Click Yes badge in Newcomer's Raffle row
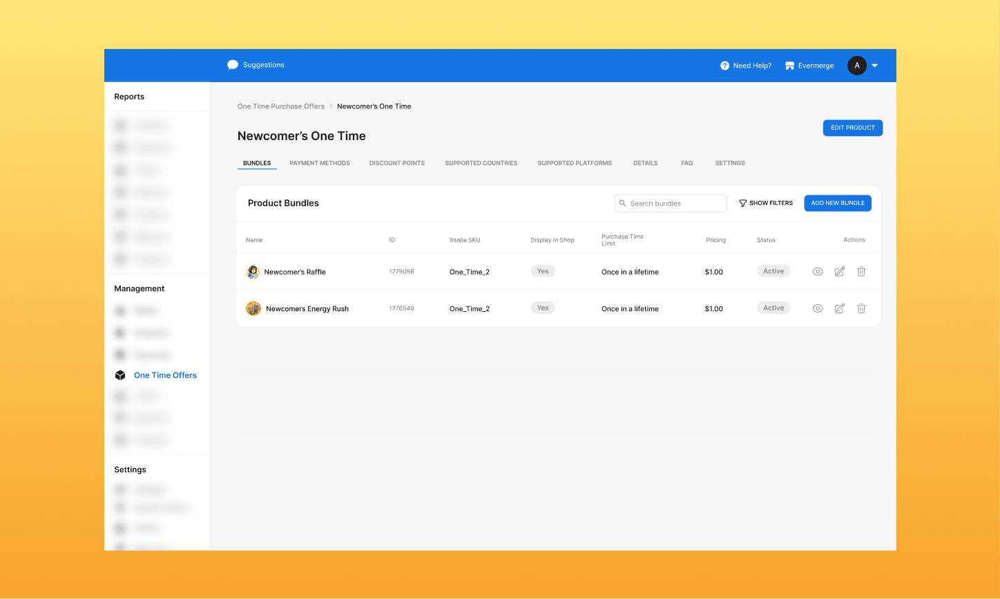This screenshot has height=599, width=1000. point(543,271)
